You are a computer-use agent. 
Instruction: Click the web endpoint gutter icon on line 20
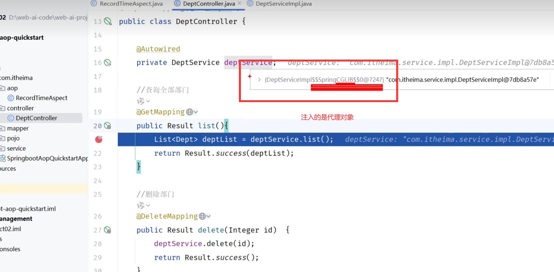(x=108, y=126)
